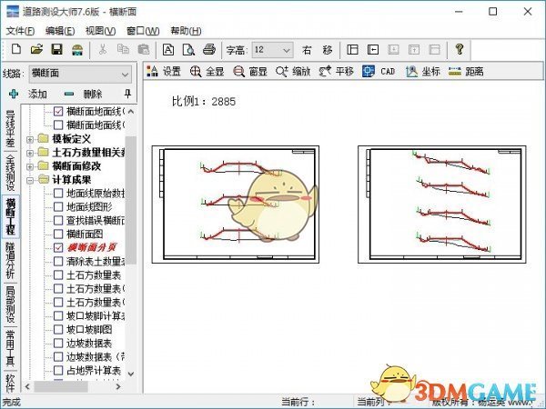The width and height of the screenshot is (546, 409).
Task: Click the right cross-section page thumbnail
Action: pyautogui.click(x=442, y=204)
